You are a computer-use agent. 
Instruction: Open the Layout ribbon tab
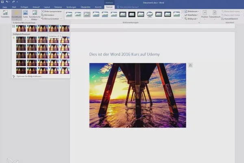[47, 7]
